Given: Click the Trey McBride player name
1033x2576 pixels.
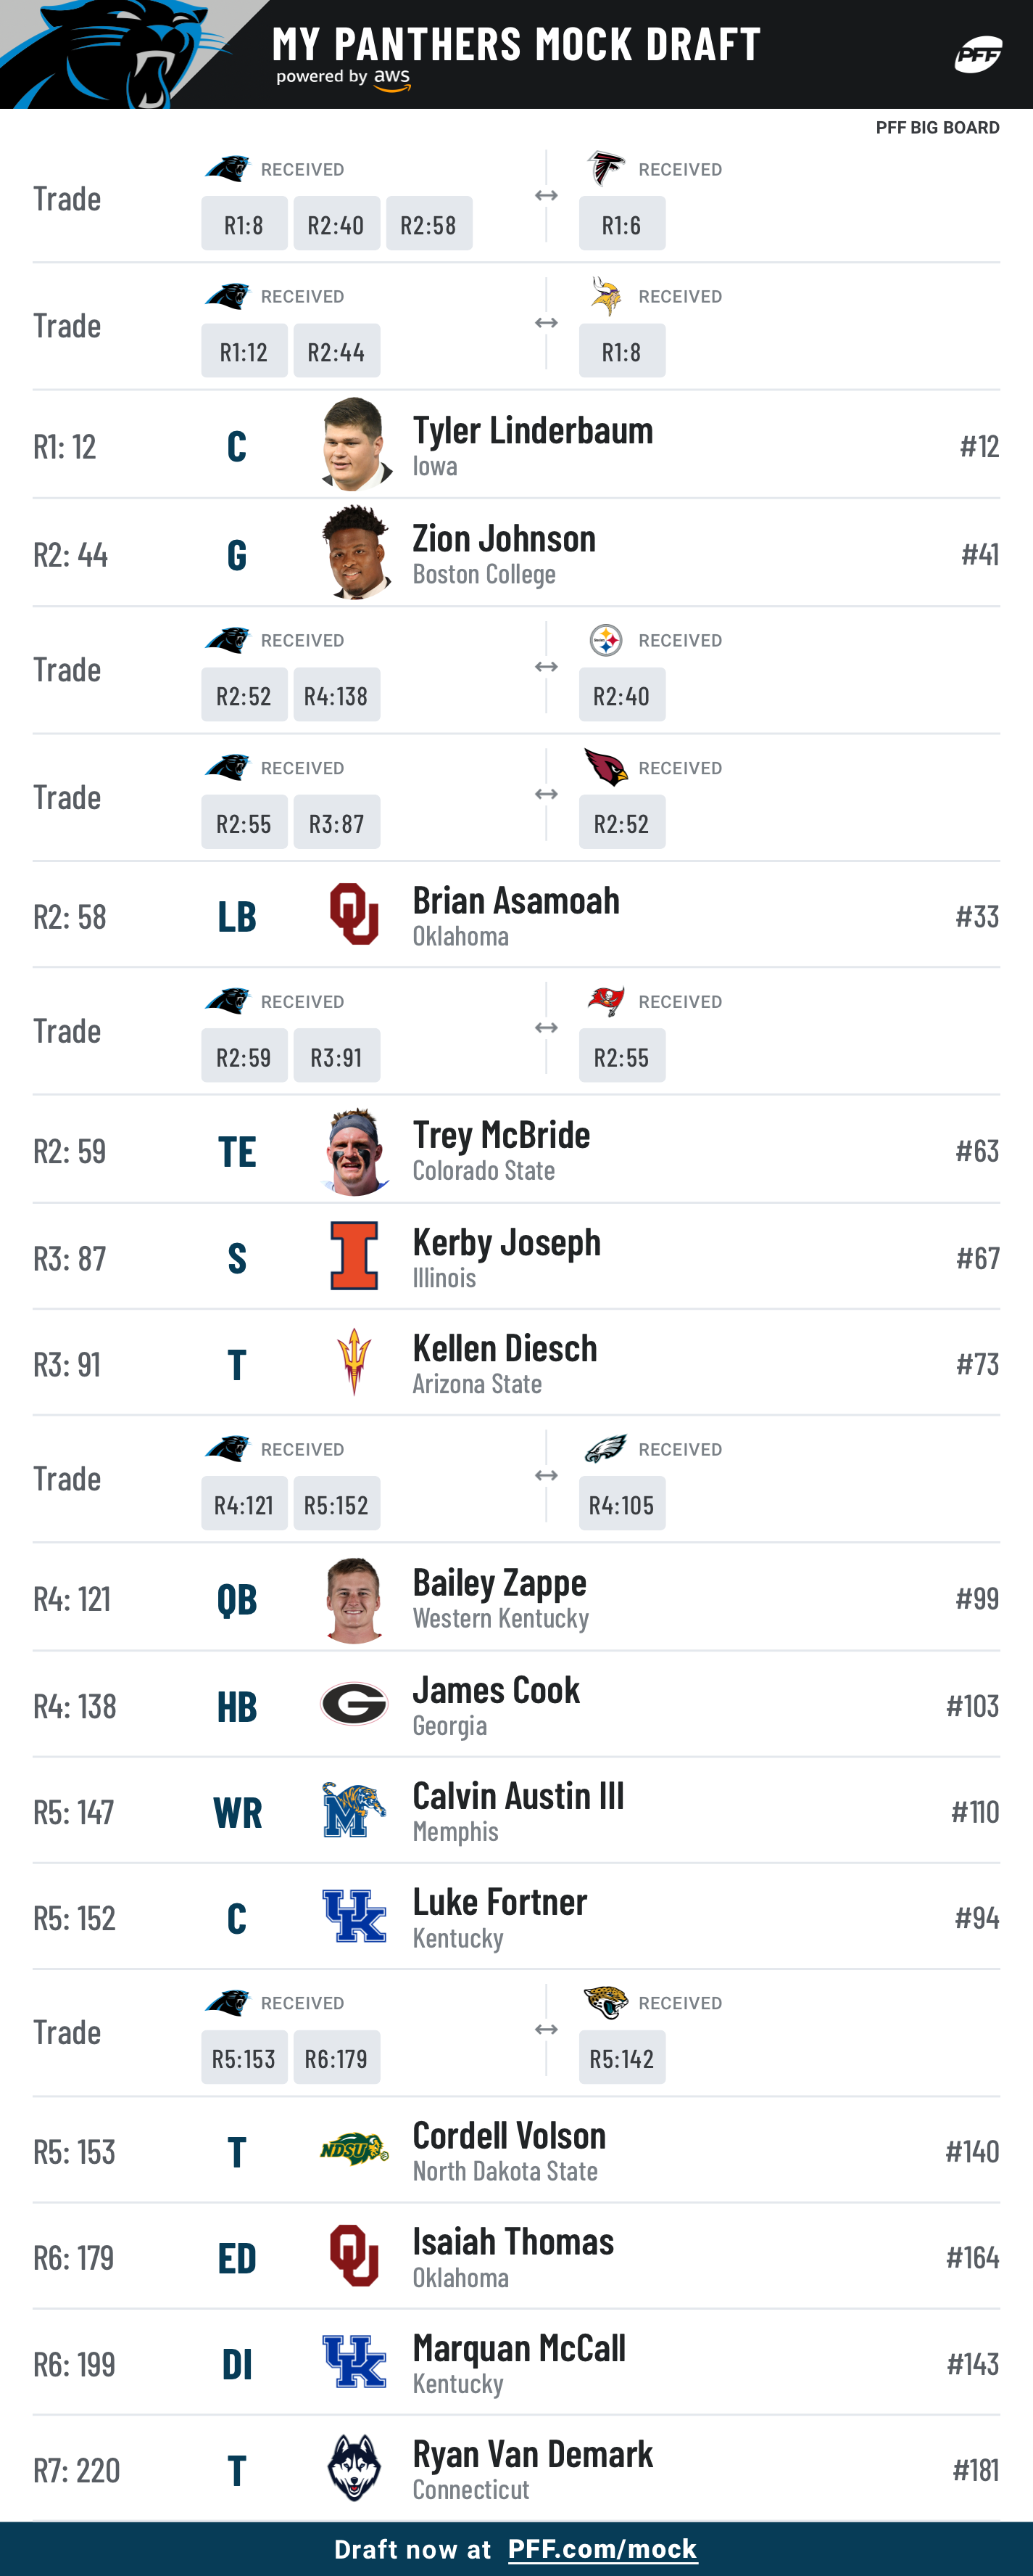Looking at the screenshot, I should click(502, 1134).
